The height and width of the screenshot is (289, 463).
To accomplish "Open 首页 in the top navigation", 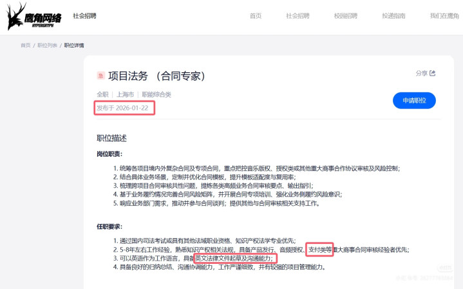I will coord(256,16).
